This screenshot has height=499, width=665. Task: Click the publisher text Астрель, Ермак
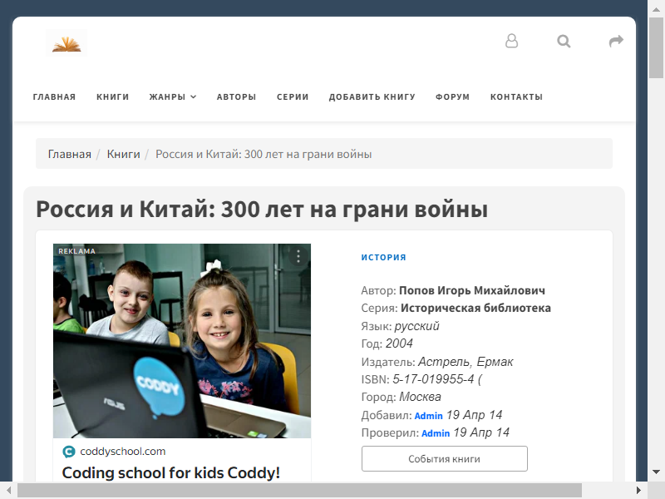coord(465,362)
